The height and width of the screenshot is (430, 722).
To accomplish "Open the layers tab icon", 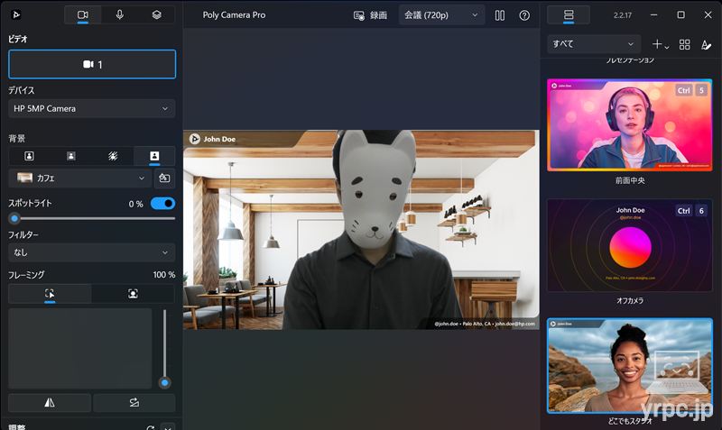I will tap(156, 14).
